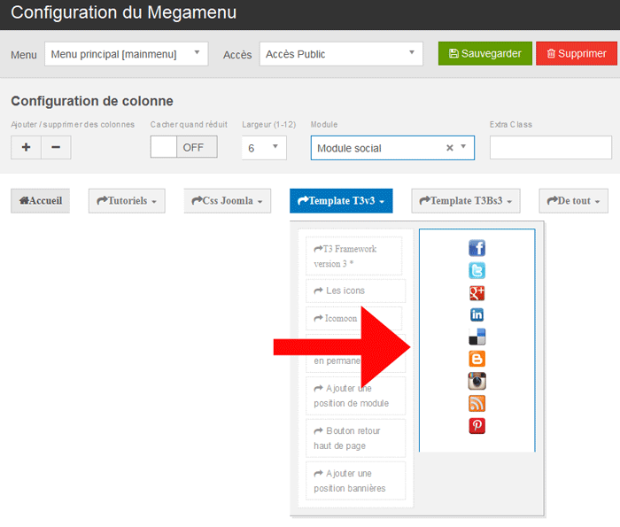This screenshot has height=527, width=620.
Task: Click the LinkedIn icon
Action: point(477,315)
